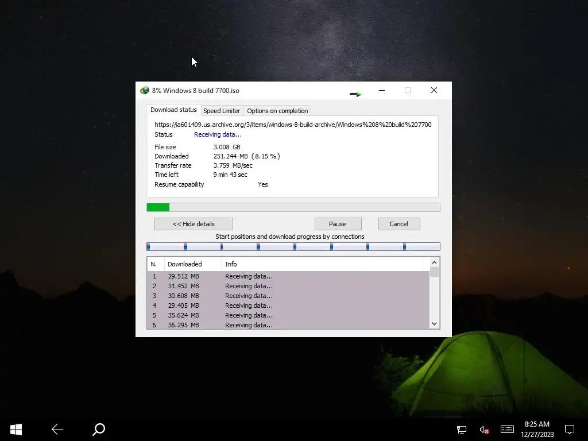Image resolution: width=588 pixels, height=441 pixels.
Task: Click the green arrow icon in title bar
Action: pyautogui.click(x=355, y=94)
